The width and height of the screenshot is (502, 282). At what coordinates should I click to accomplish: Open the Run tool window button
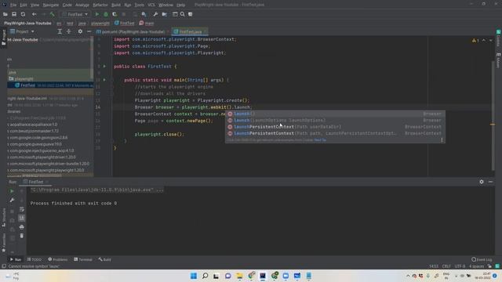point(16,259)
